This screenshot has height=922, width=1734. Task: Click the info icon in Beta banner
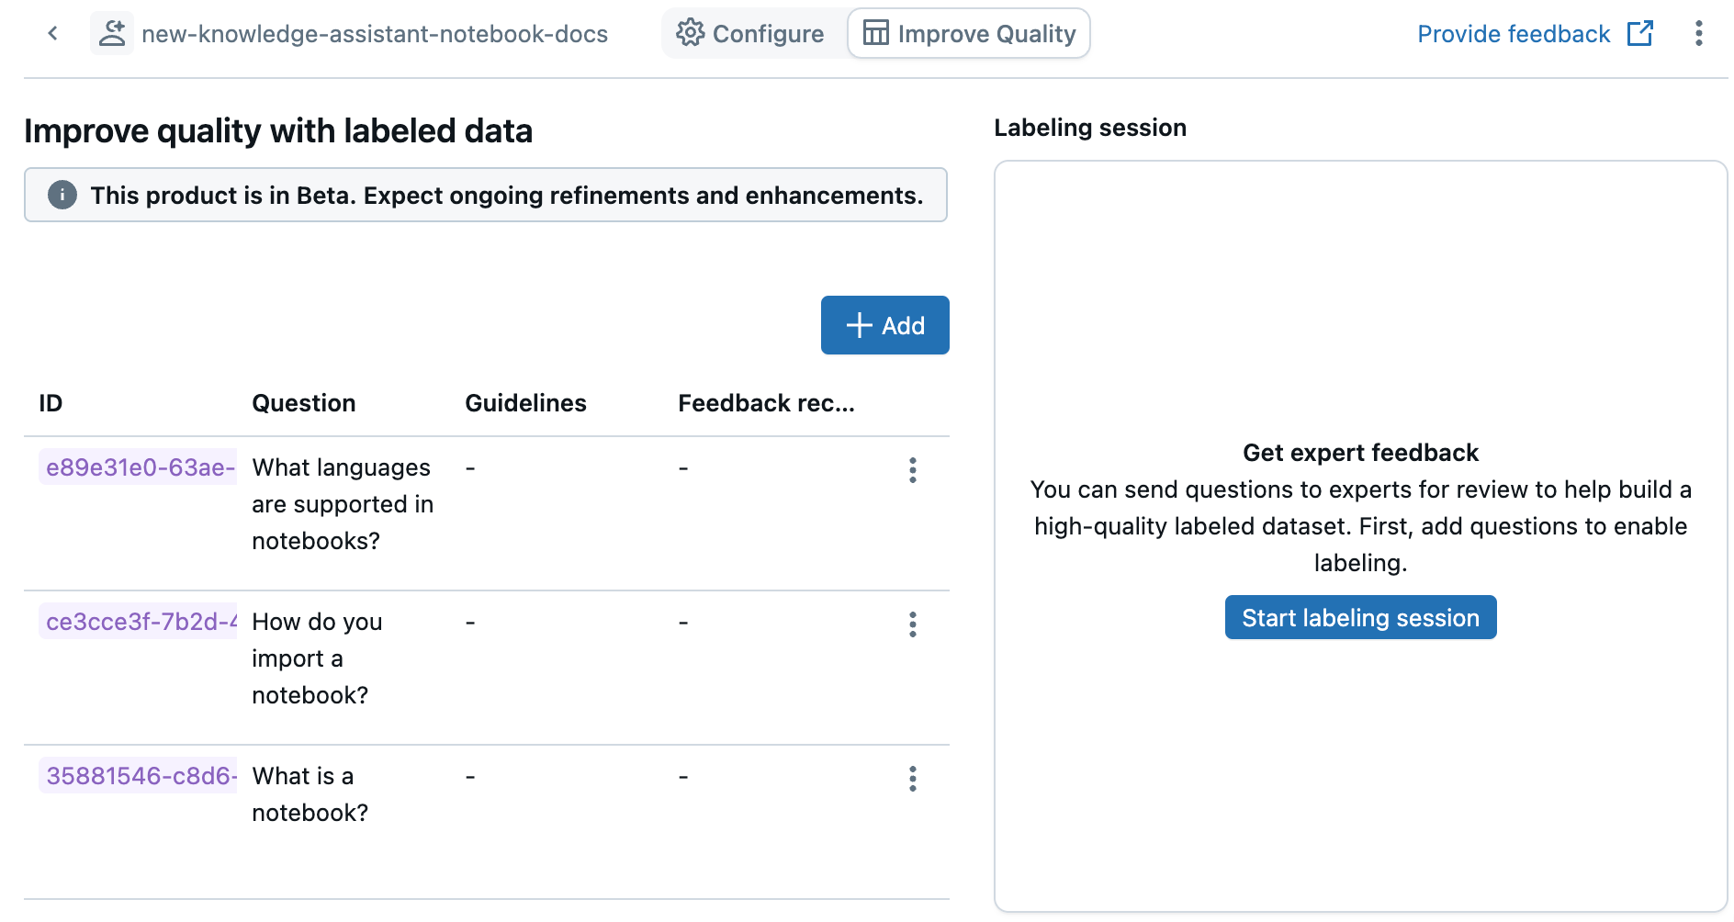point(62,195)
